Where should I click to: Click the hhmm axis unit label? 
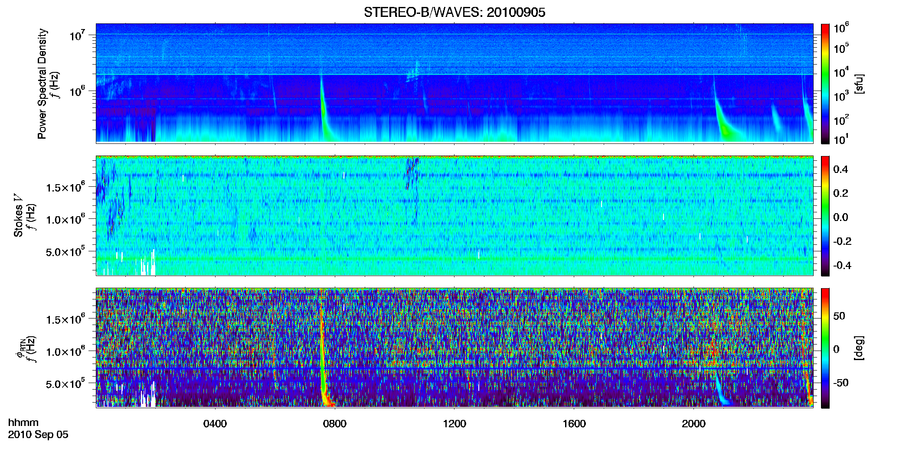pos(23,422)
